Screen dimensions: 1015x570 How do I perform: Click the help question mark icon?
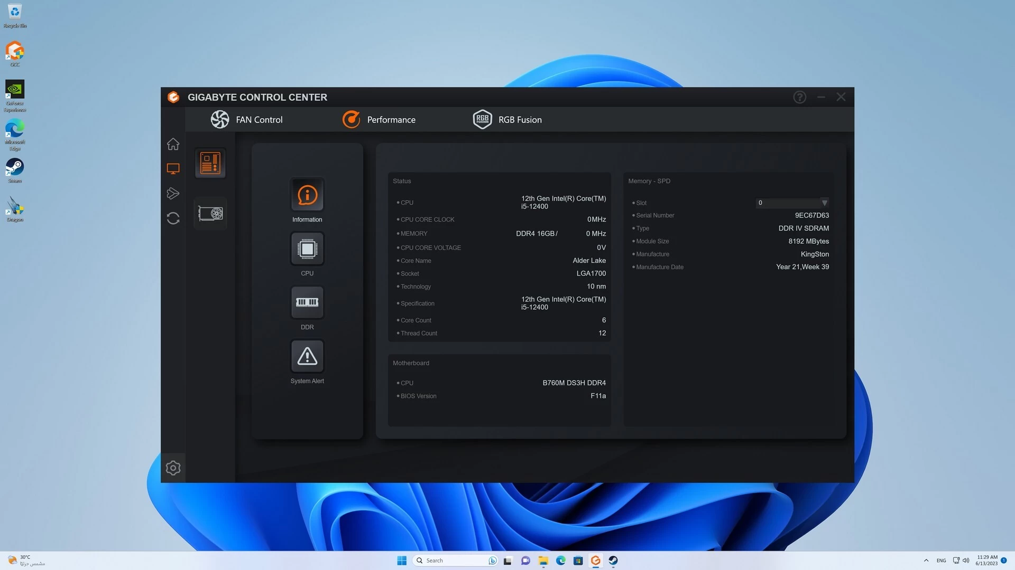click(x=799, y=97)
